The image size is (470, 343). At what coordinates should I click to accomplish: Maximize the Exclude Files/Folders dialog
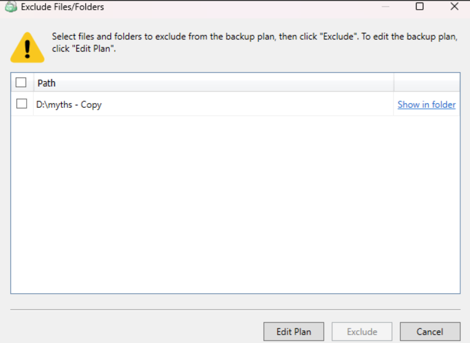pyautogui.click(x=420, y=6)
